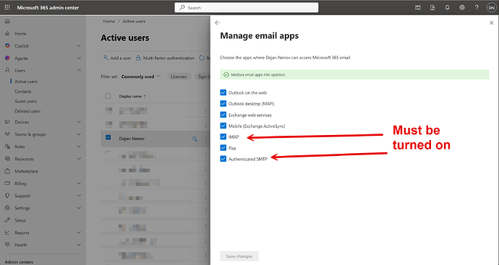Open the app launcher waffle icon

click(7, 7)
